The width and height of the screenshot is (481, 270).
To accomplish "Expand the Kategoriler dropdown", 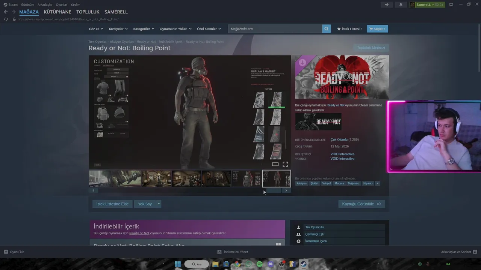I will 144,29.
